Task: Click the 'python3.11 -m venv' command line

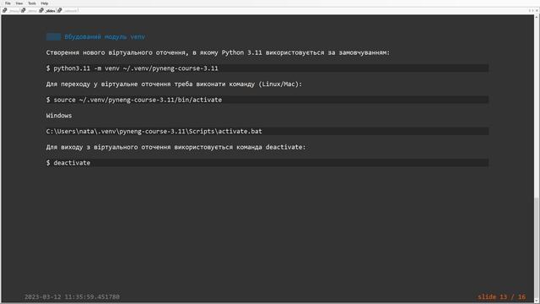Action: (267, 68)
